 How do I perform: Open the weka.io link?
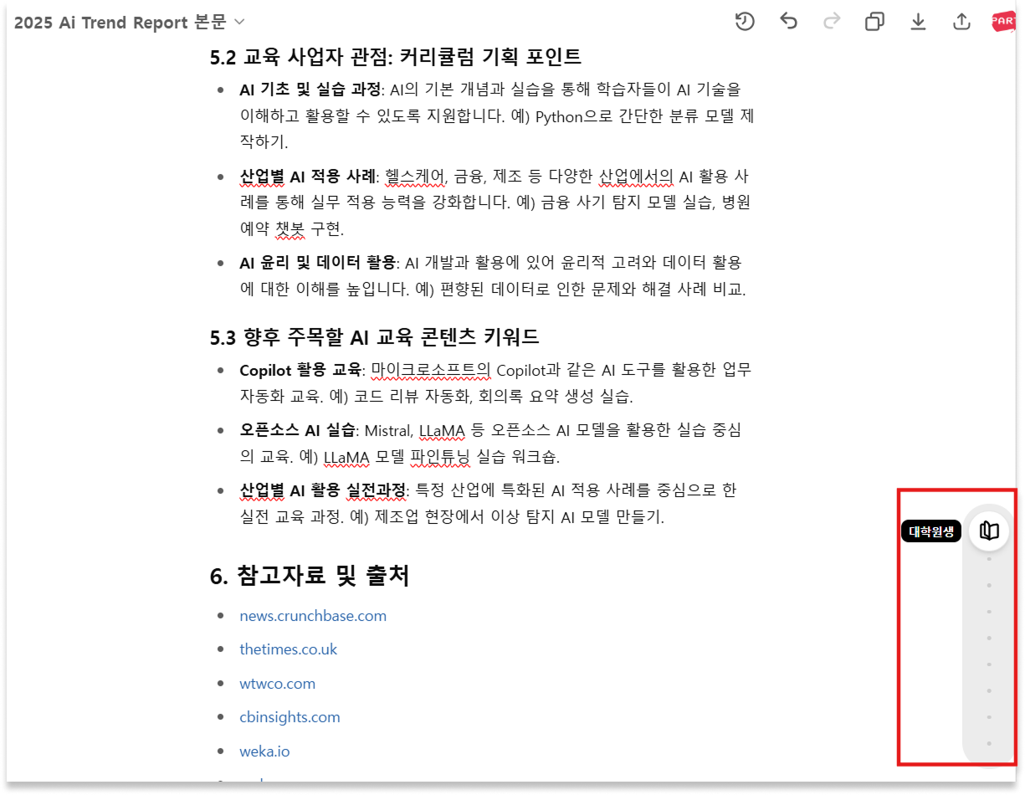264,751
